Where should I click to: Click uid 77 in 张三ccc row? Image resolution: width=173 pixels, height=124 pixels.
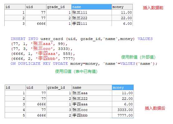(36, 110)
